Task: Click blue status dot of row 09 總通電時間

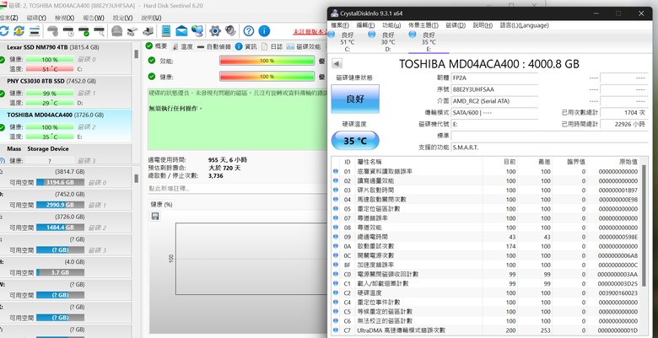Action: pyautogui.click(x=335, y=237)
